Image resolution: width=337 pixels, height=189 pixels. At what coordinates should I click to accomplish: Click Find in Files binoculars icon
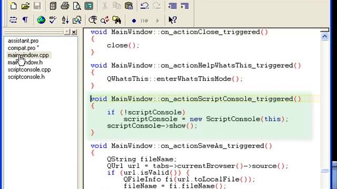pos(117,20)
